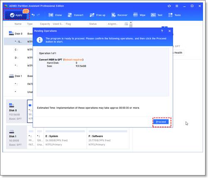
Task: Select the D: partition row
Action: (x=18, y=58)
